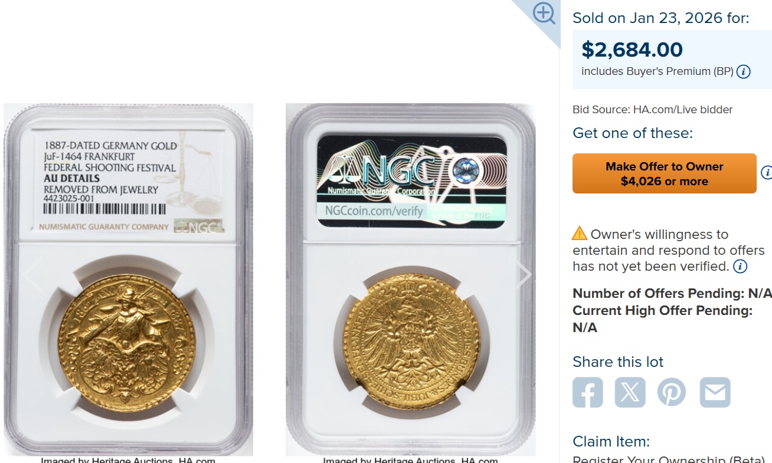Open the Register Your Ownership link

(669, 460)
